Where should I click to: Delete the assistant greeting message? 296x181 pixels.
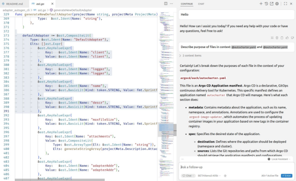[277, 38]
